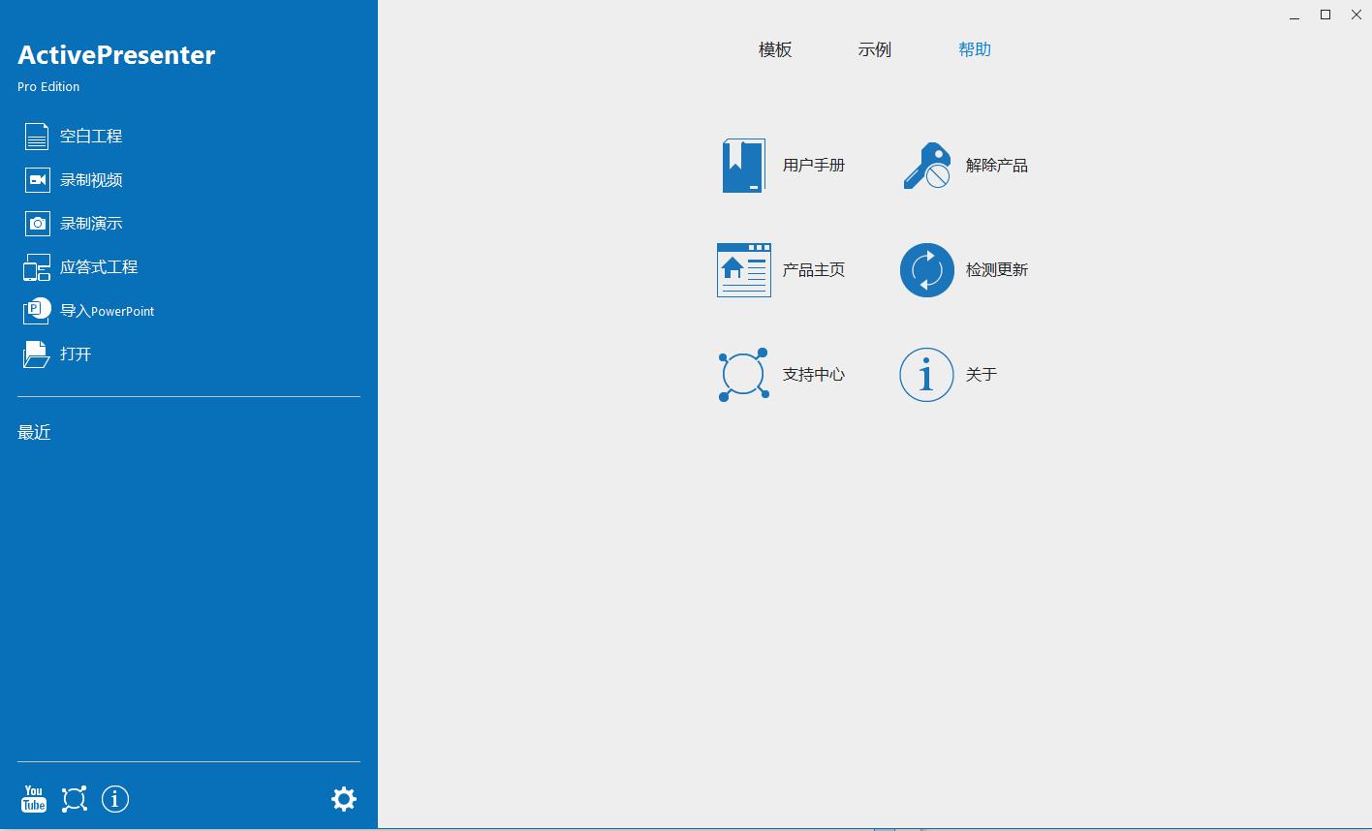Open 支持中心 link text

[x=814, y=375]
